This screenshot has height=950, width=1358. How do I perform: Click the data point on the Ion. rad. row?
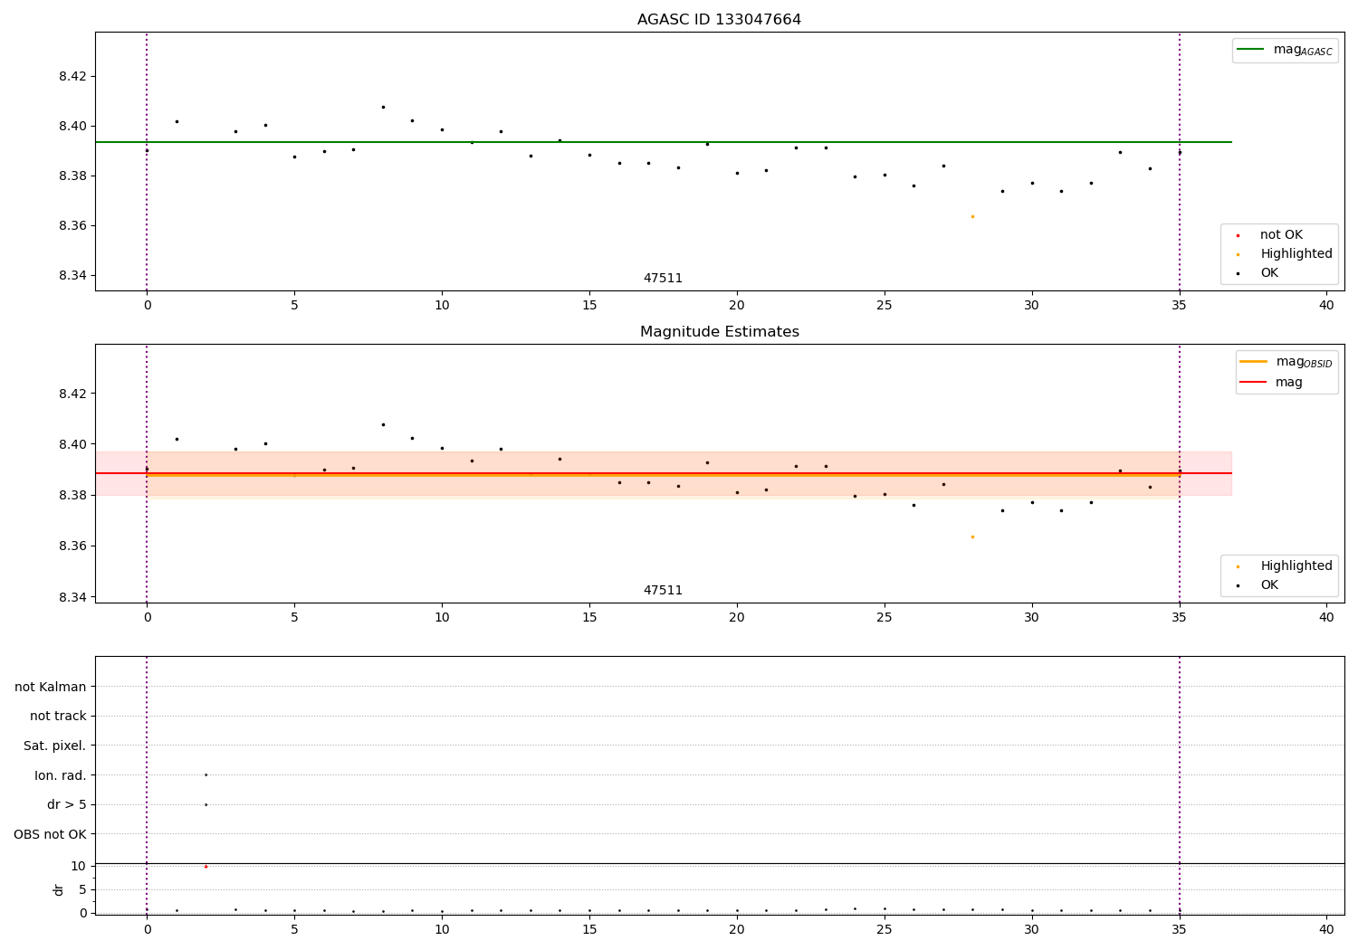206,774
